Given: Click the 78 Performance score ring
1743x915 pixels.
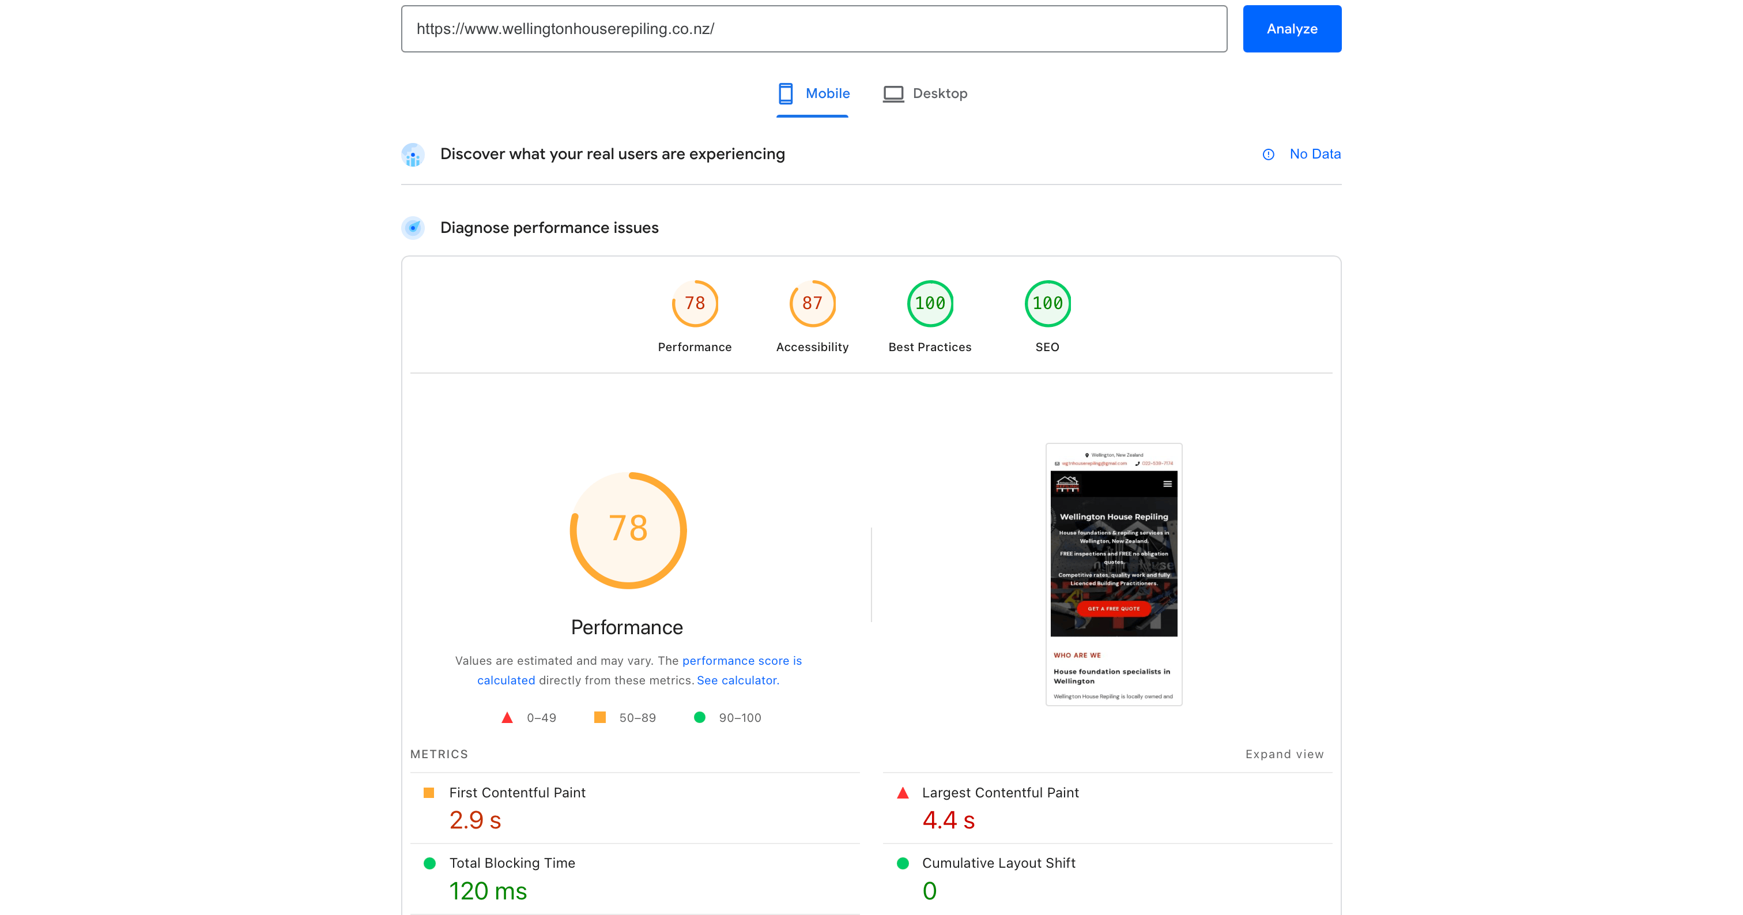Looking at the screenshot, I should click(627, 530).
